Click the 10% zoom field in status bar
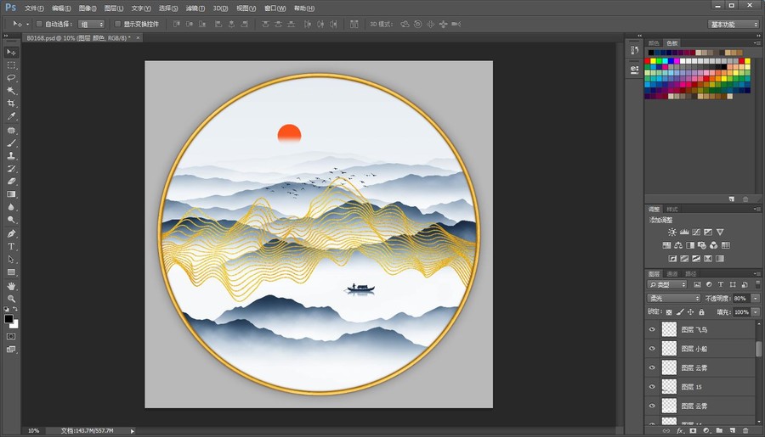 (33, 431)
